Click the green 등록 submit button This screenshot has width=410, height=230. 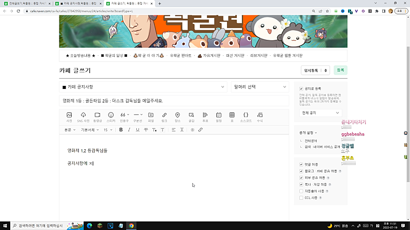(x=340, y=70)
